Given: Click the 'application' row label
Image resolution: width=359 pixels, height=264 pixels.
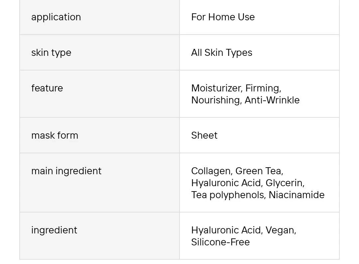Looking at the screenshot, I should tap(56, 17).
